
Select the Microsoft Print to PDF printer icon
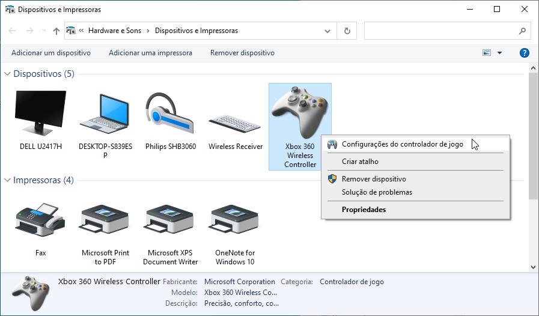coord(105,220)
